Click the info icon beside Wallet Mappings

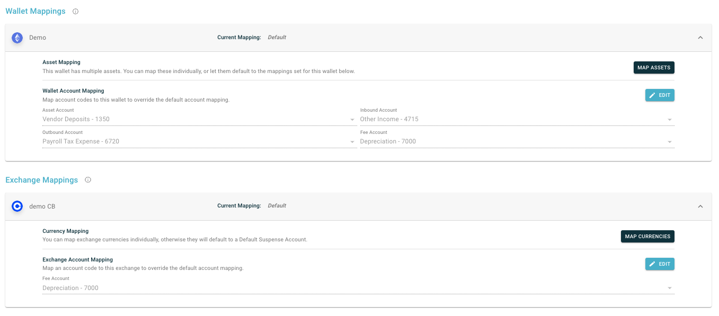click(x=76, y=11)
